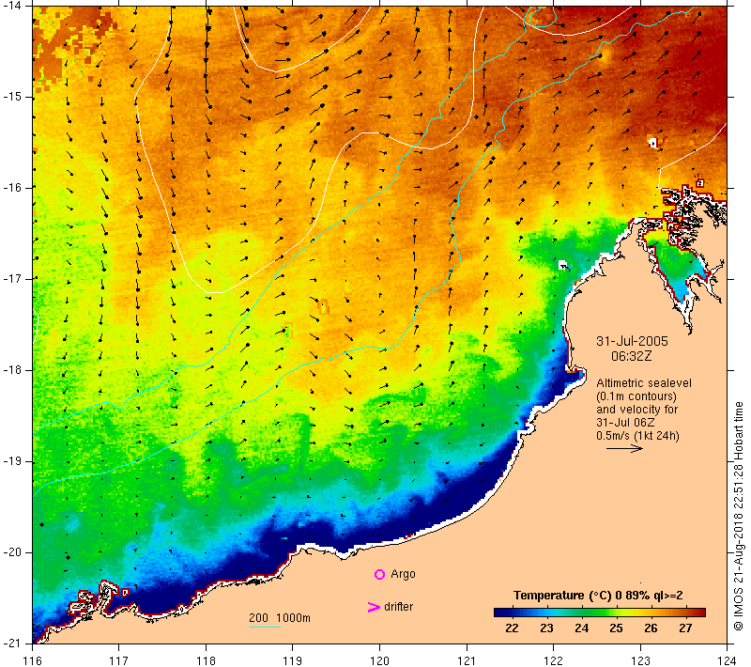Click the cyan 200 1000m isobath legend line

(x=265, y=627)
